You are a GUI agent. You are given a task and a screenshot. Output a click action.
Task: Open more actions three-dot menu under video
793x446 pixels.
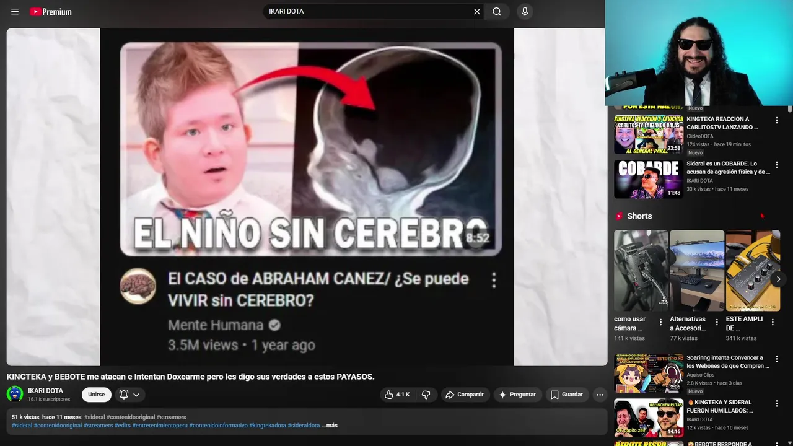(600, 395)
